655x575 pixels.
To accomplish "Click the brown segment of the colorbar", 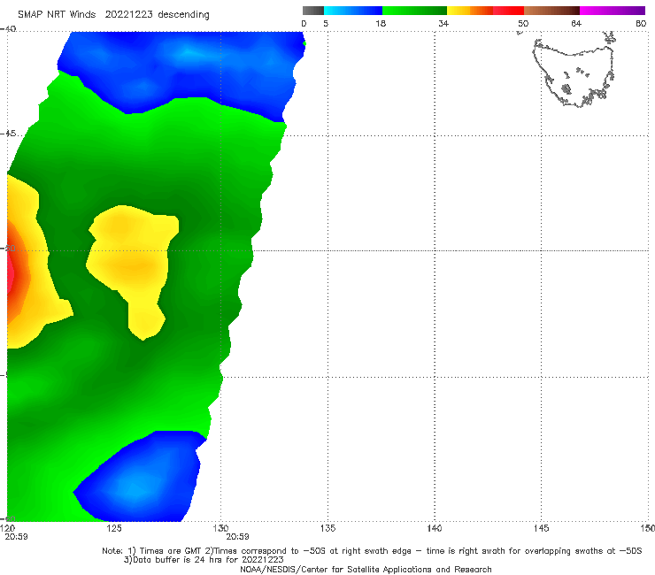I will coord(551,11).
